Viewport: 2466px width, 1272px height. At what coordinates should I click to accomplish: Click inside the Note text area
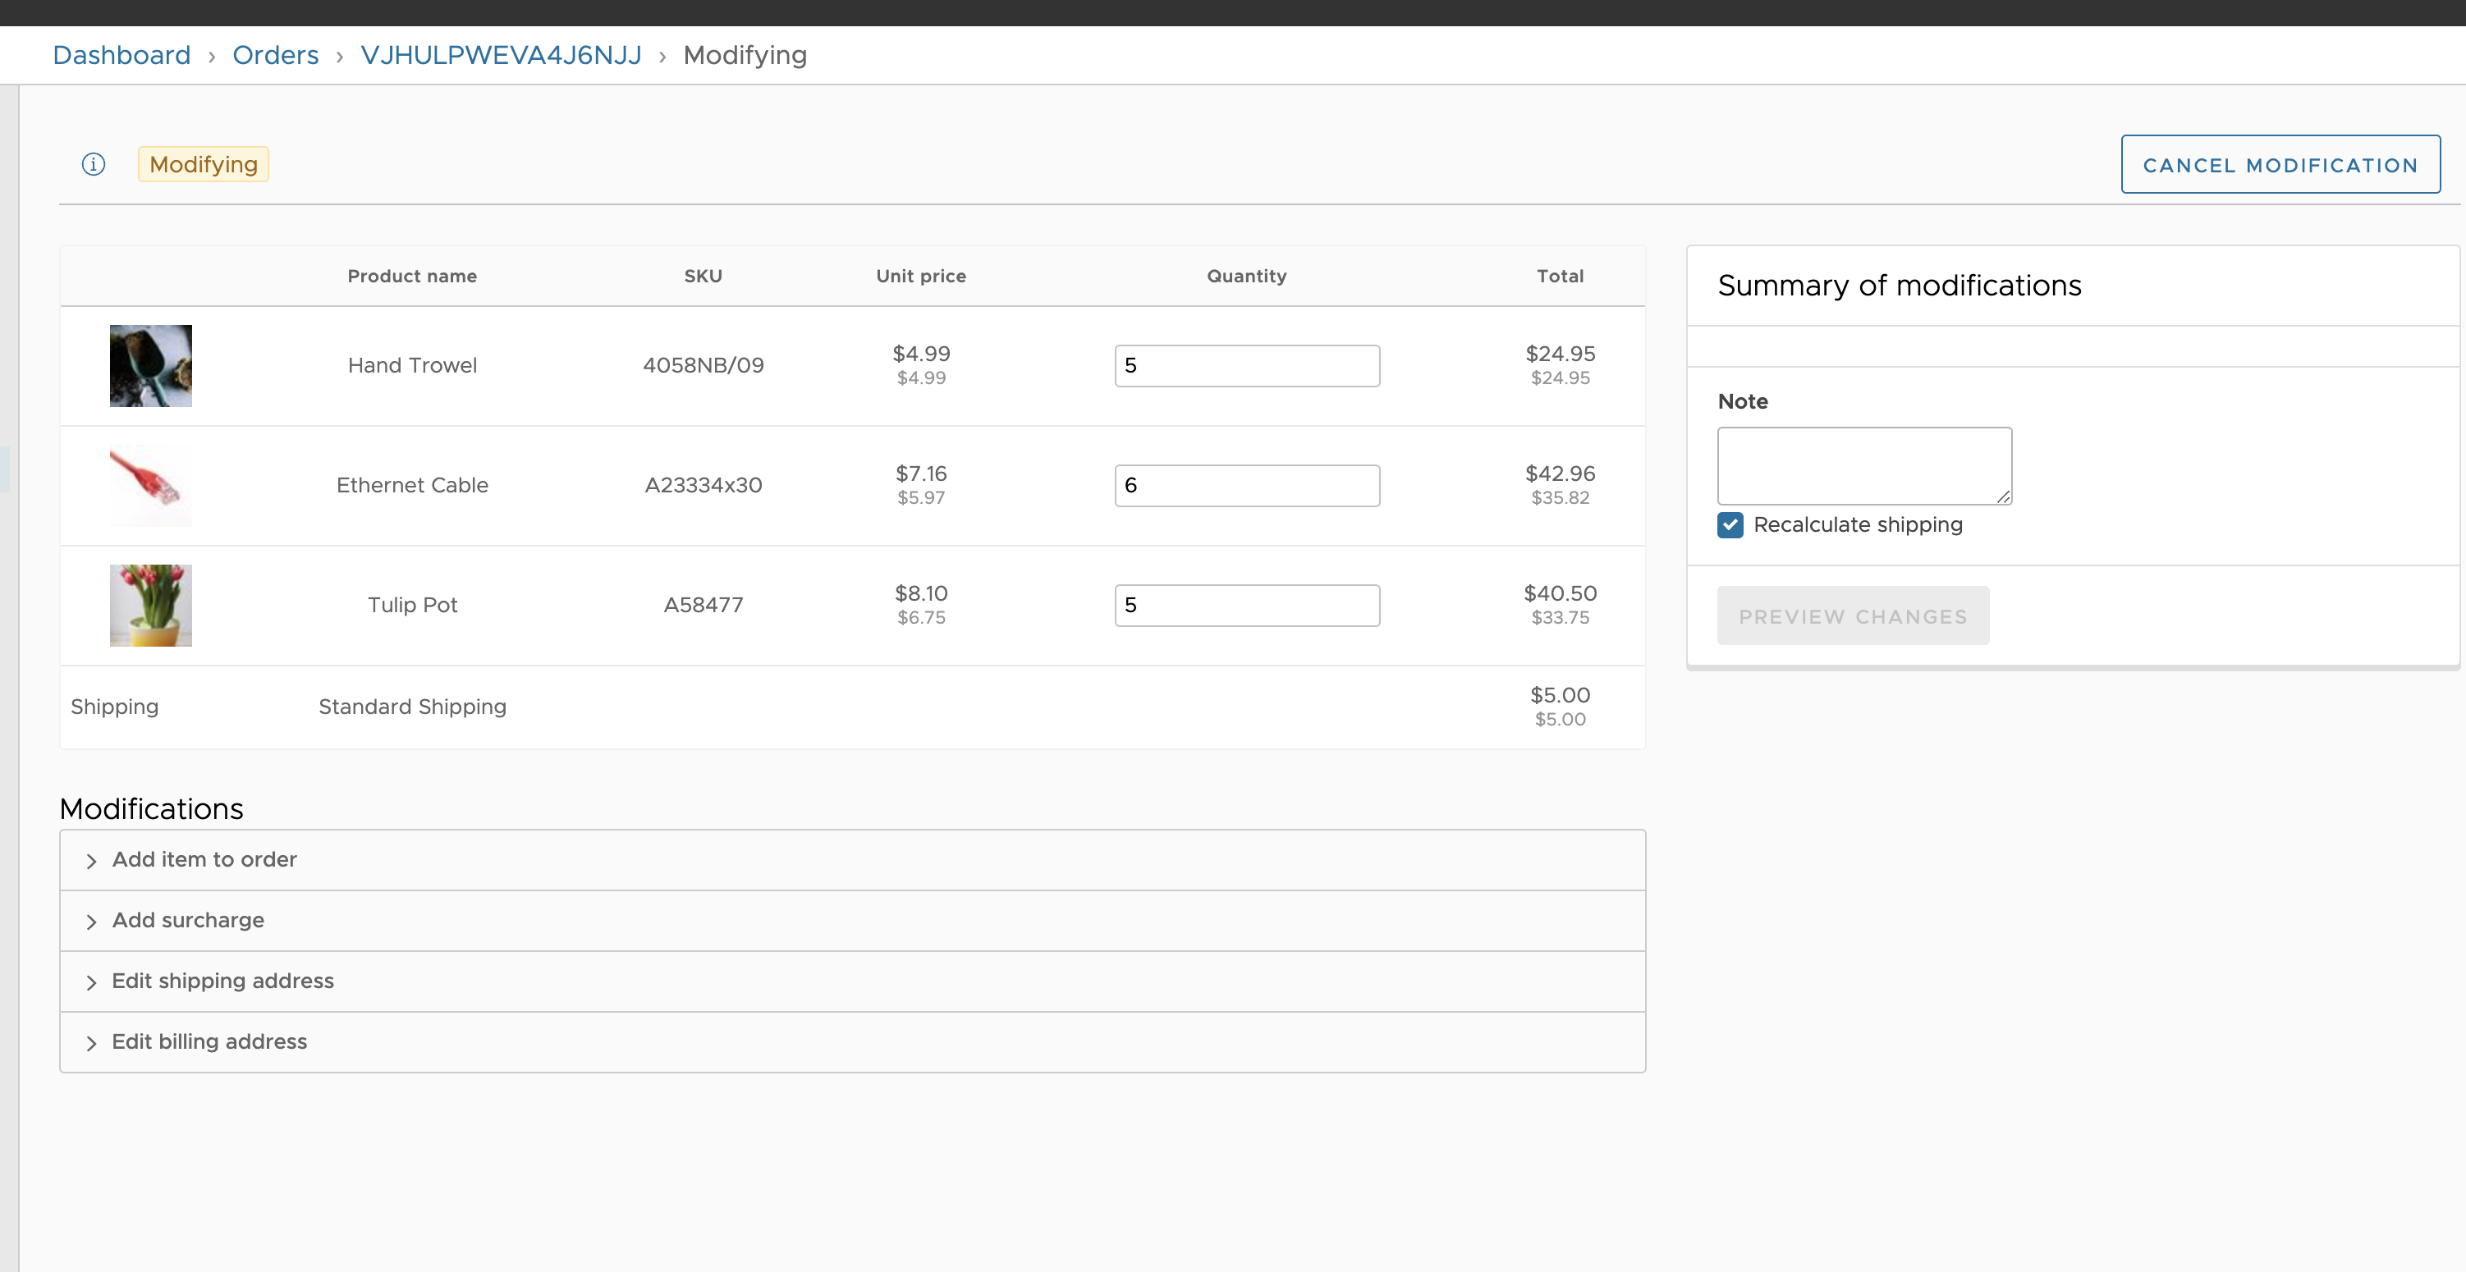pos(1863,465)
